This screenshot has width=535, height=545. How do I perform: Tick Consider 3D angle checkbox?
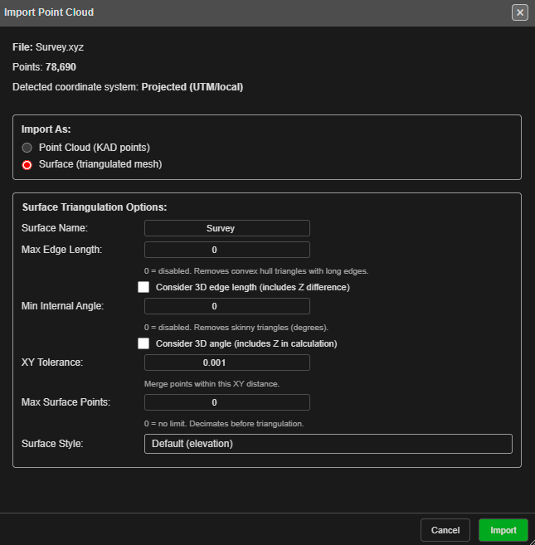tap(143, 343)
